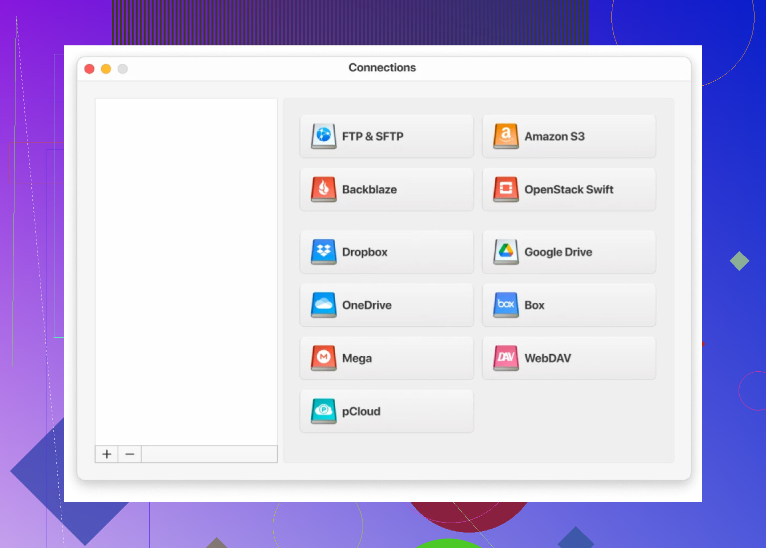Click the blank footer bar beside minus button

click(x=209, y=454)
